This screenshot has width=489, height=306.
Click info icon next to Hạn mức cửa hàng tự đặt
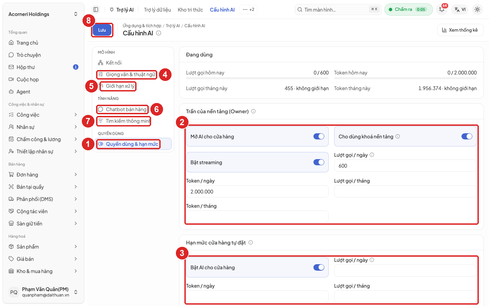pos(251,242)
